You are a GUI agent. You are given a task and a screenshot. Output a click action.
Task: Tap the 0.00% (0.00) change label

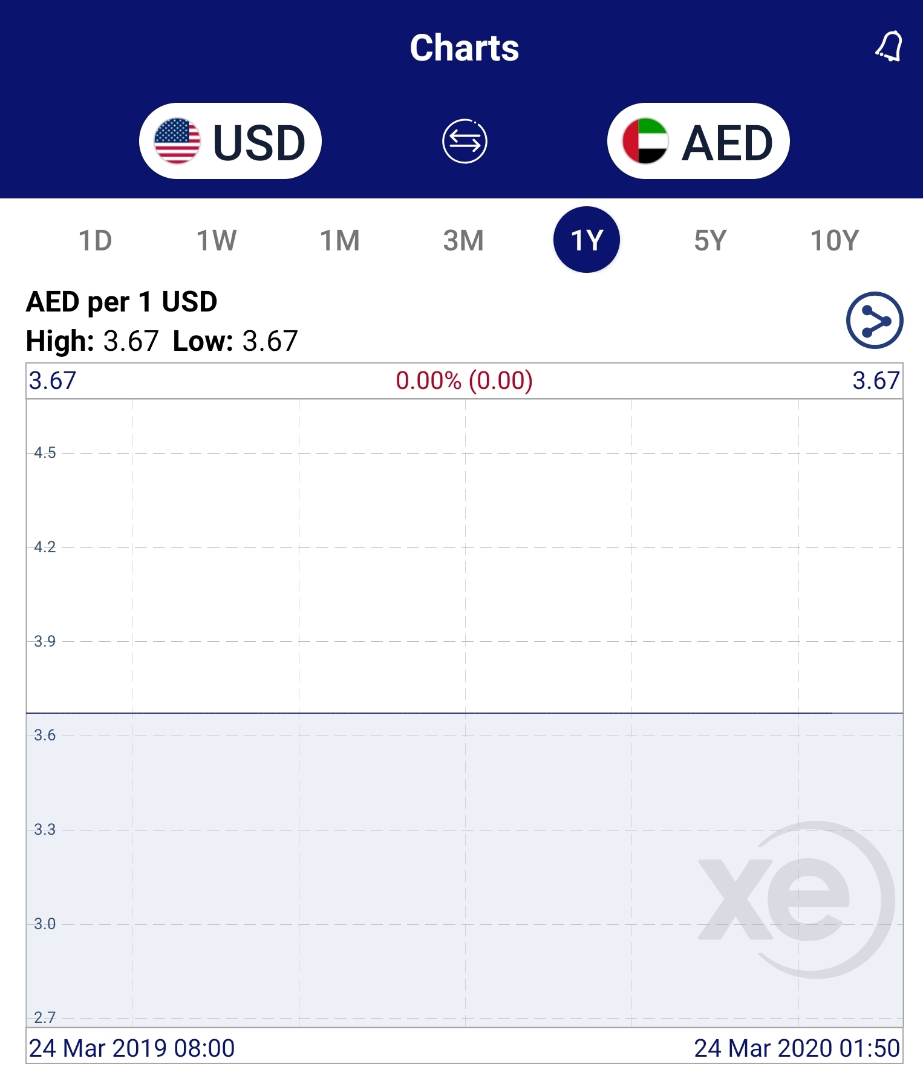pyautogui.click(x=464, y=380)
